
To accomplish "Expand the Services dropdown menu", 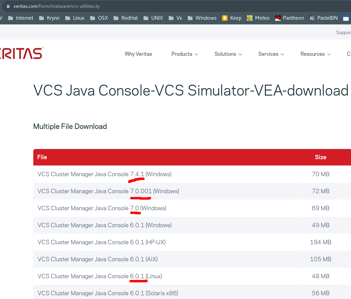I will coord(271,54).
